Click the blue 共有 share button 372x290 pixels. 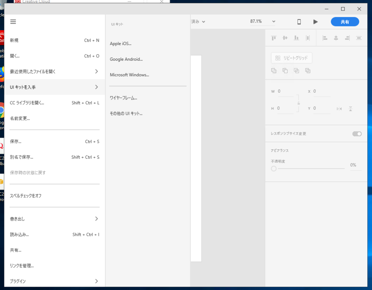point(345,22)
